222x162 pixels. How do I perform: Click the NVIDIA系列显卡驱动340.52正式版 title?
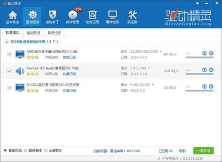[x=53, y=85]
